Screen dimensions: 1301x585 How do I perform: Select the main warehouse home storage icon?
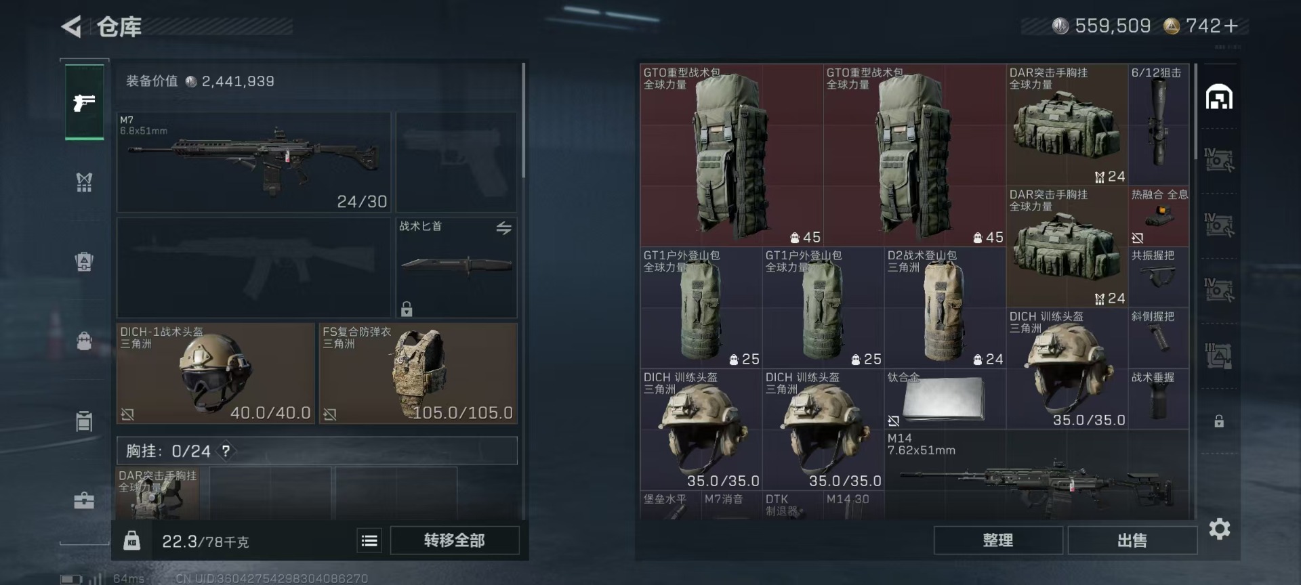pyautogui.click(x=1219, y=97)
